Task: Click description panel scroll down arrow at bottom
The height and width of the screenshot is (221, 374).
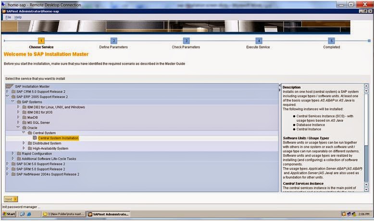Action: 366,189
